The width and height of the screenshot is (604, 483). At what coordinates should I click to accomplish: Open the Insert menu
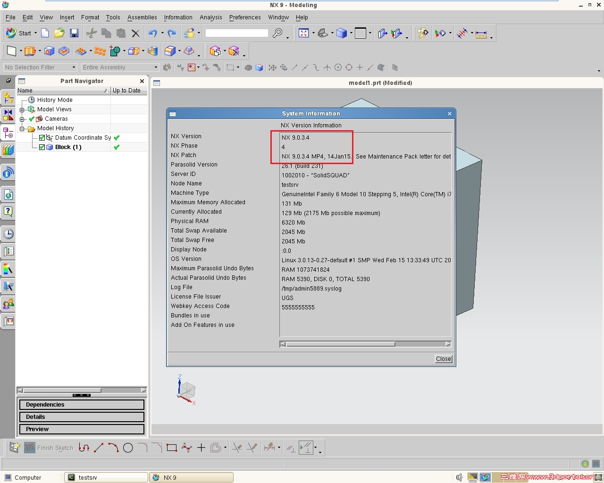pos(67,17)
